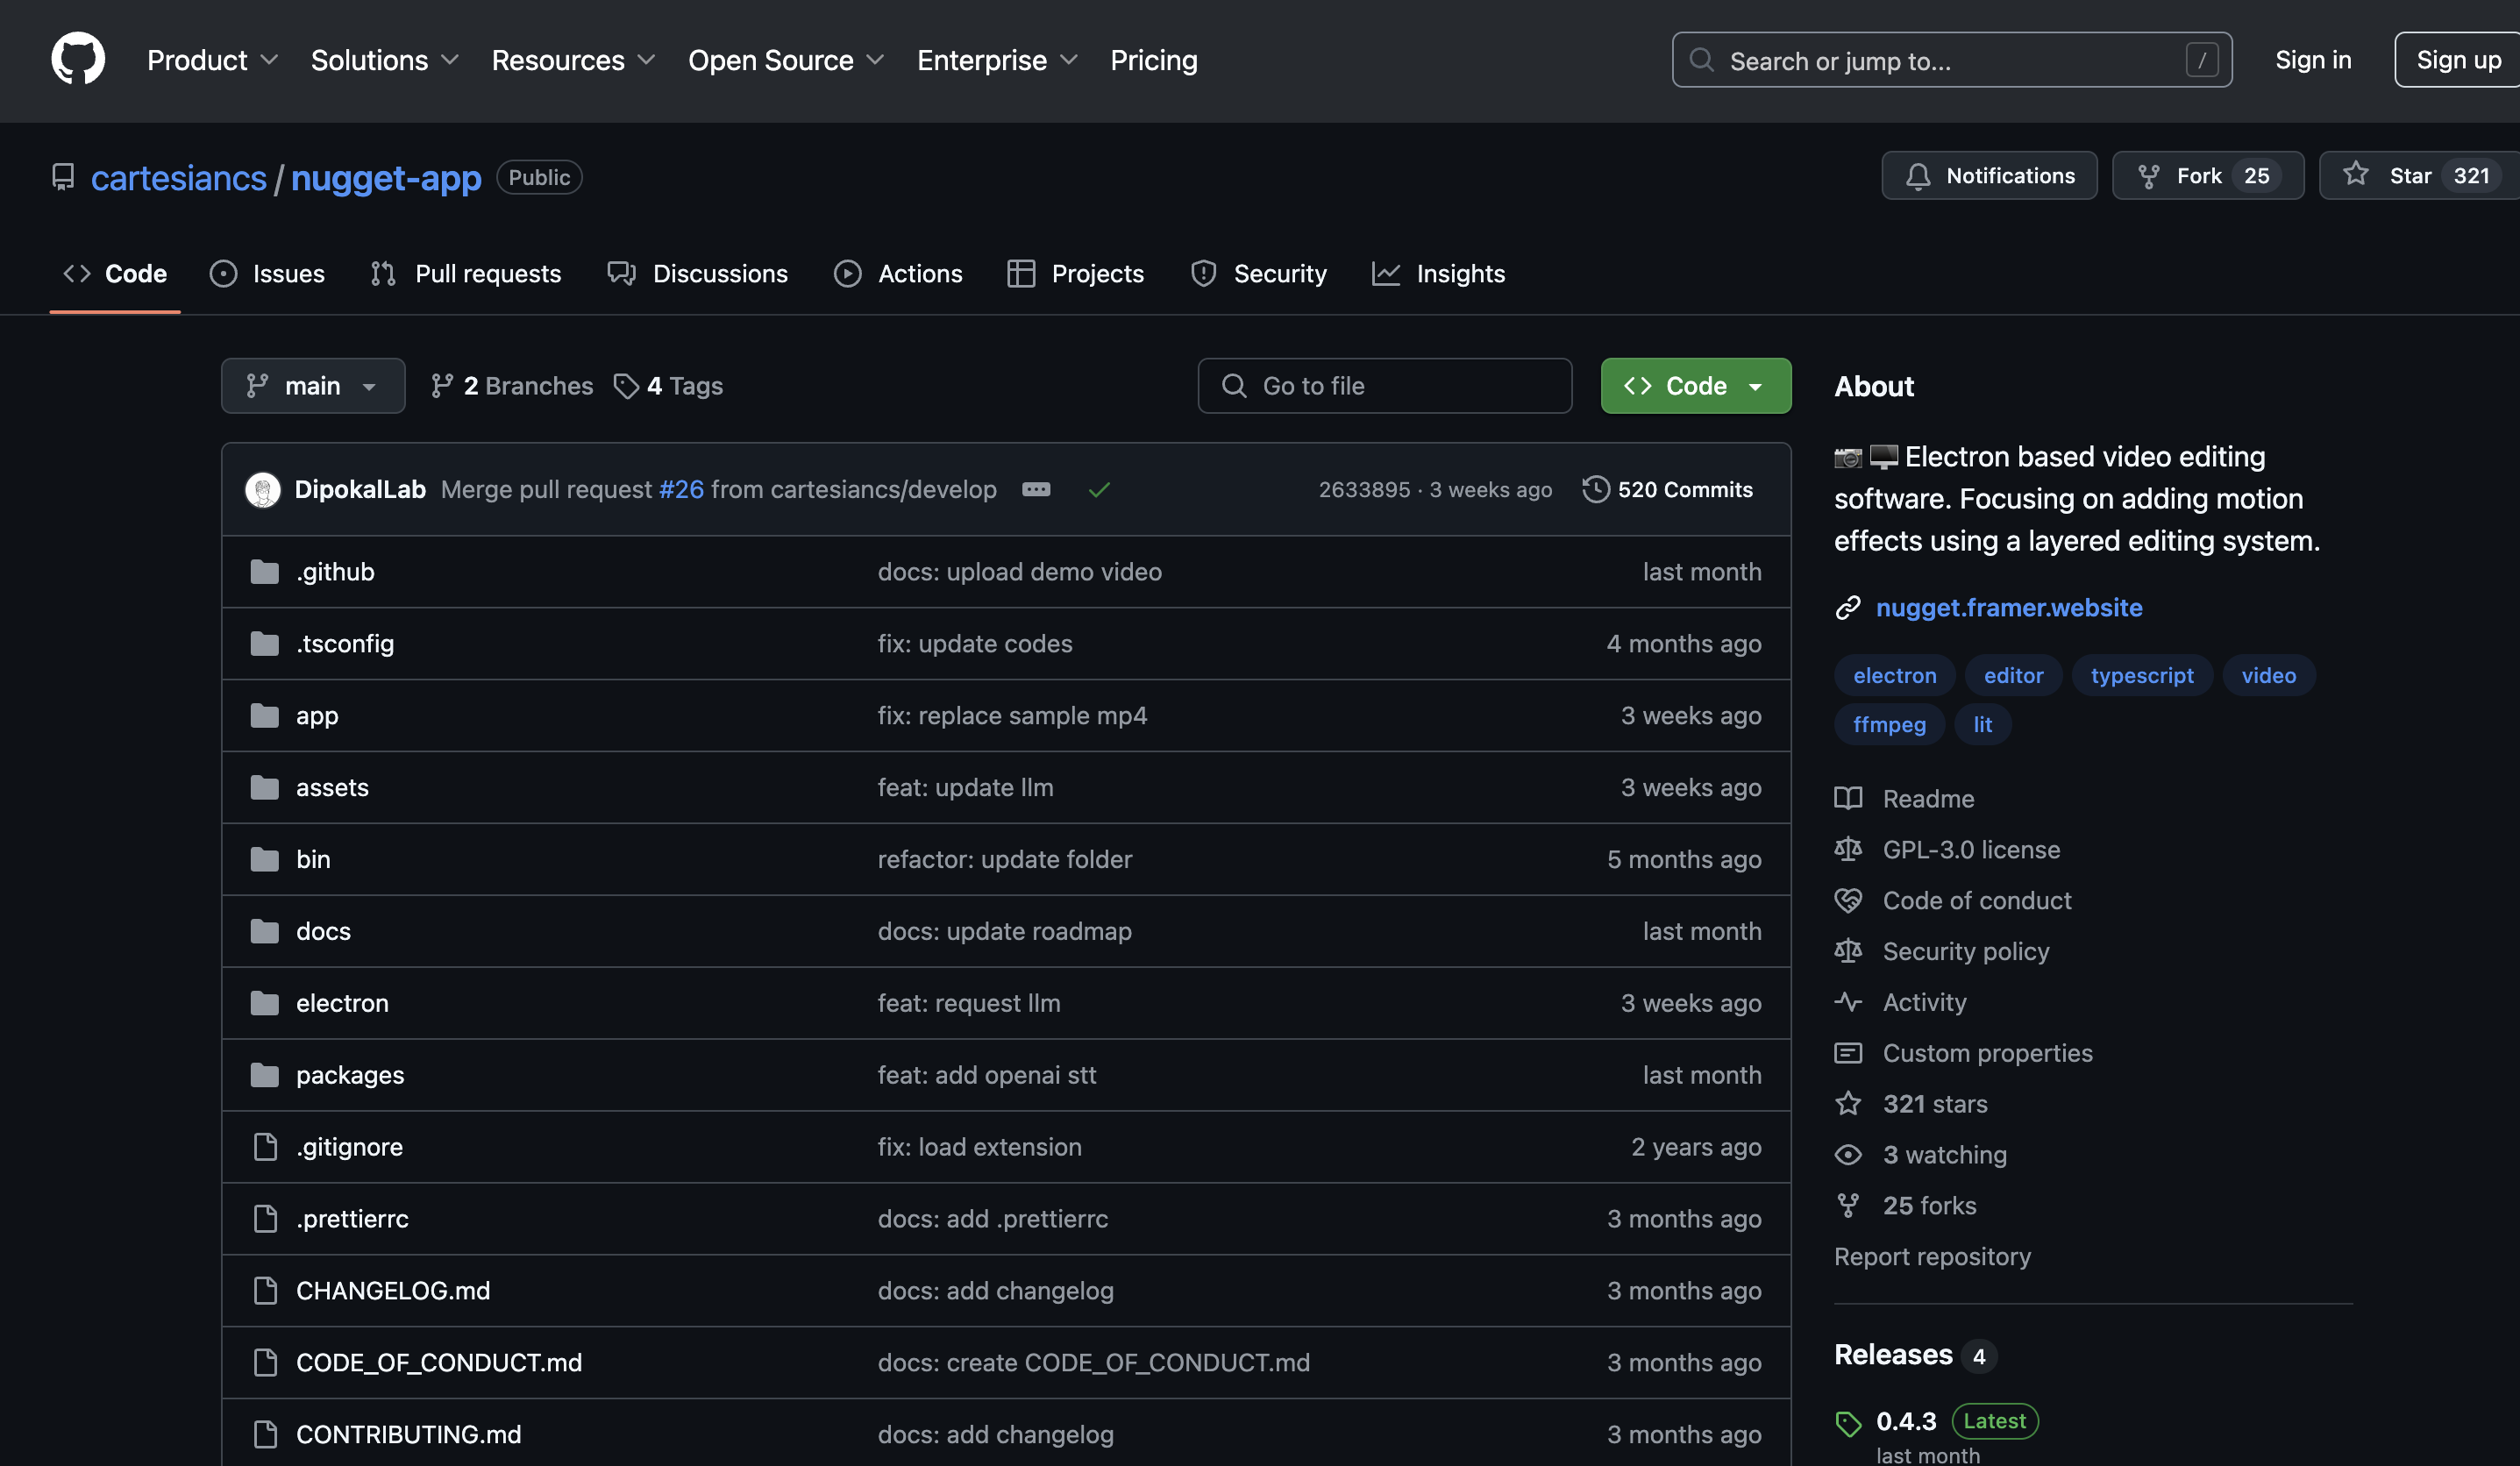Expand the Product menu
The width and height of the screenshot is (2520, 1466).
(212, 60)
